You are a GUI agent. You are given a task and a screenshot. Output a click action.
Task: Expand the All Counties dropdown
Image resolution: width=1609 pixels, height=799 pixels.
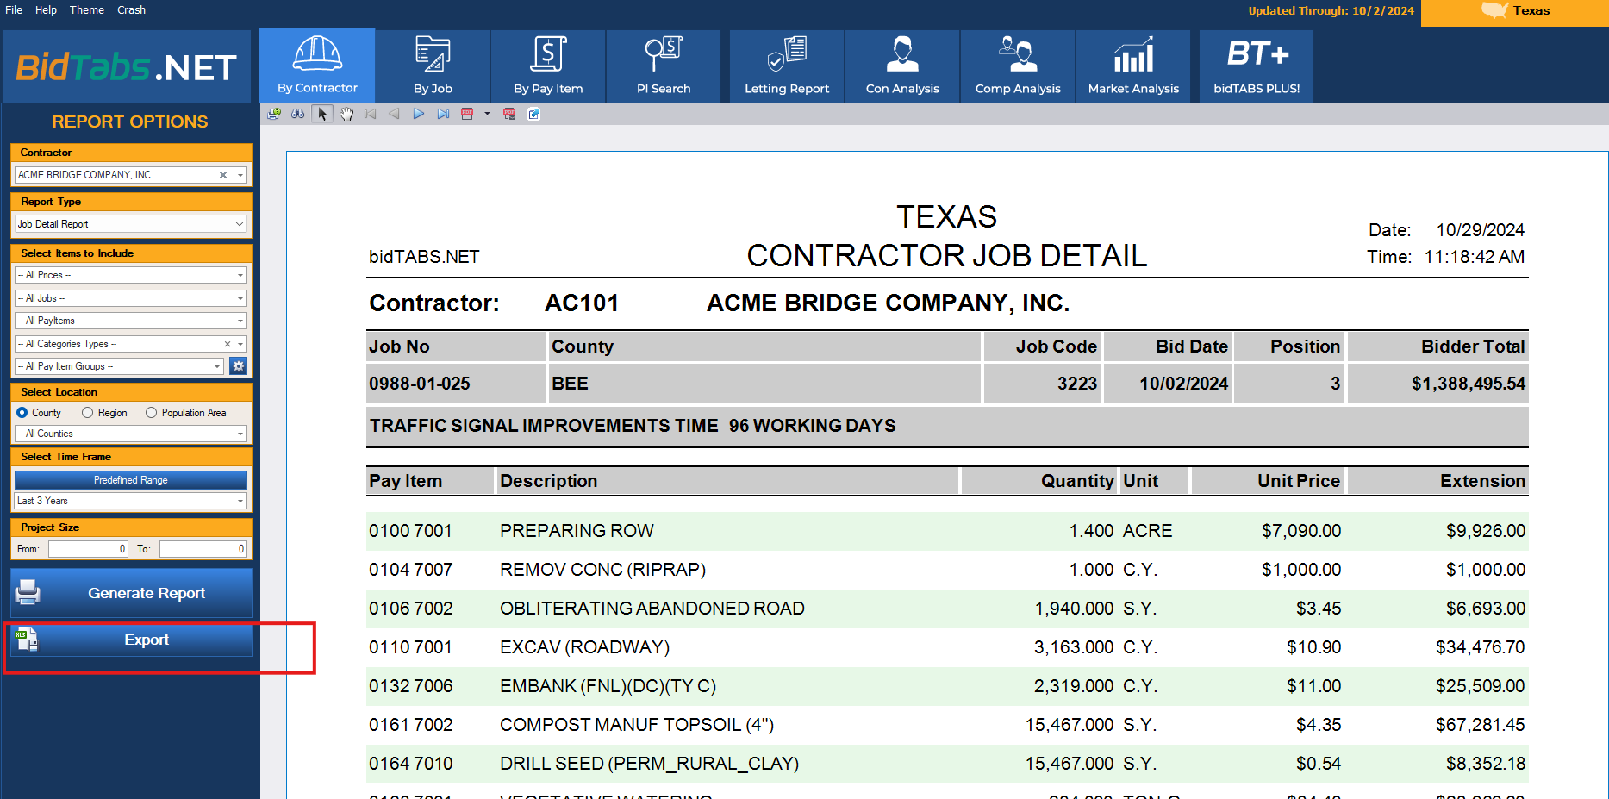240,434
